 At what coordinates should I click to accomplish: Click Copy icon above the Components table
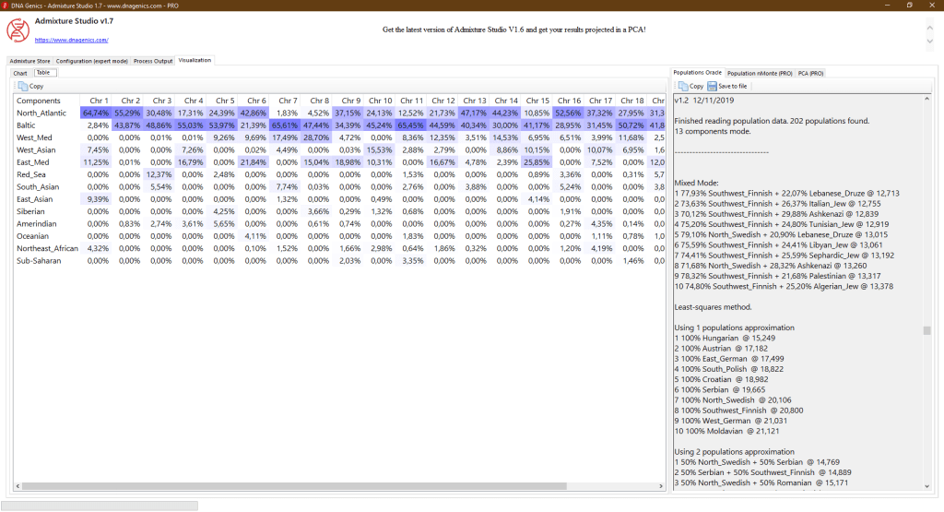point(24,86)
